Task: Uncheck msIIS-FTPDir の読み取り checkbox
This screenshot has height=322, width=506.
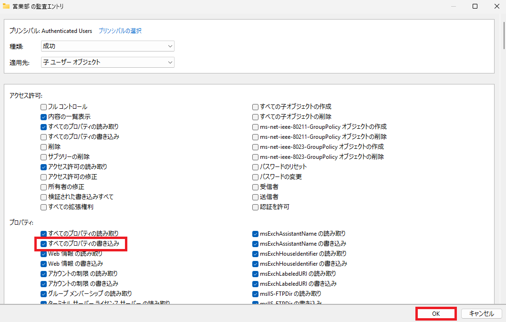Action: click(255, 293)
